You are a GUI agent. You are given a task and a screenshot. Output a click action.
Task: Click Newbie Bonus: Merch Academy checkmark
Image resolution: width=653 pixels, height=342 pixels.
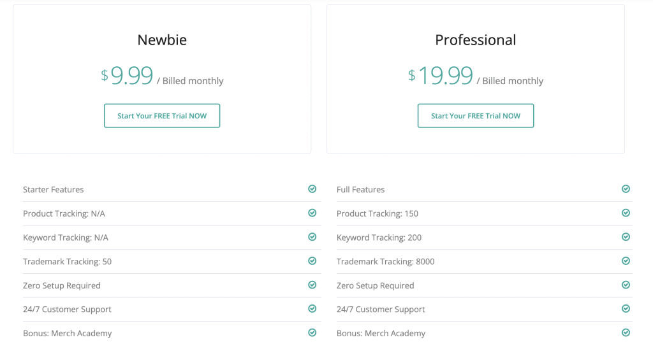tap(312, 332)
